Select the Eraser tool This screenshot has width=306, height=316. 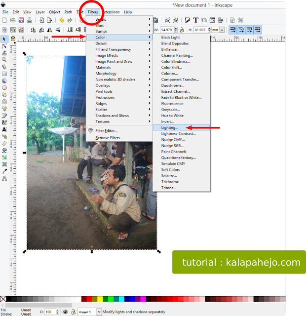[x=4, y=144]
